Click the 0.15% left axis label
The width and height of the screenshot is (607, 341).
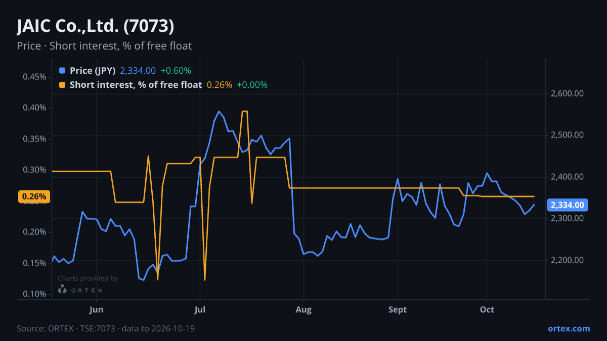coord(34,263)
